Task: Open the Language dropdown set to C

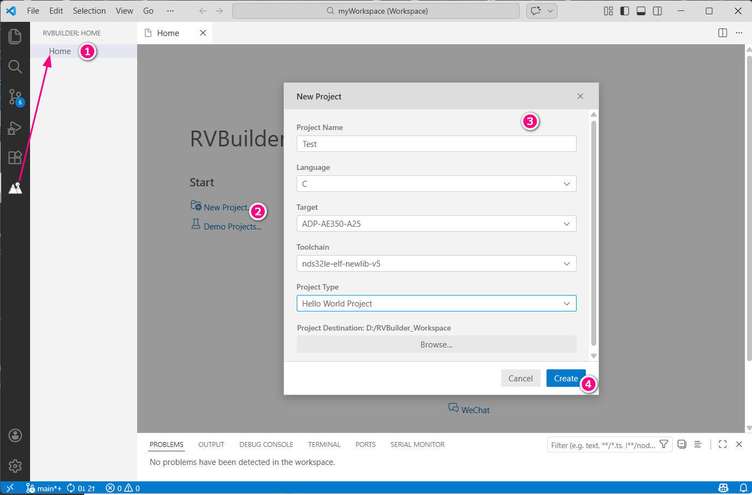Action: 436,184
